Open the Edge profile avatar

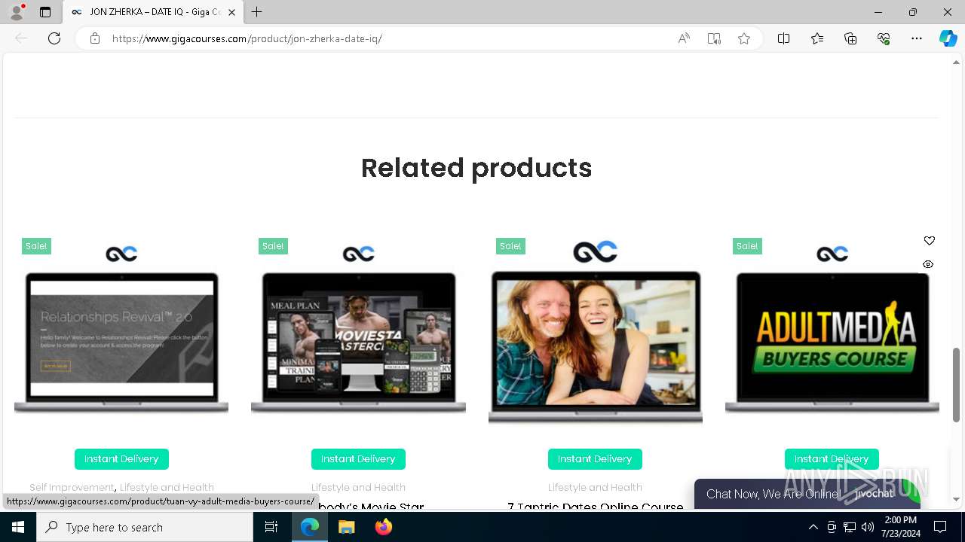coord(17,12)
